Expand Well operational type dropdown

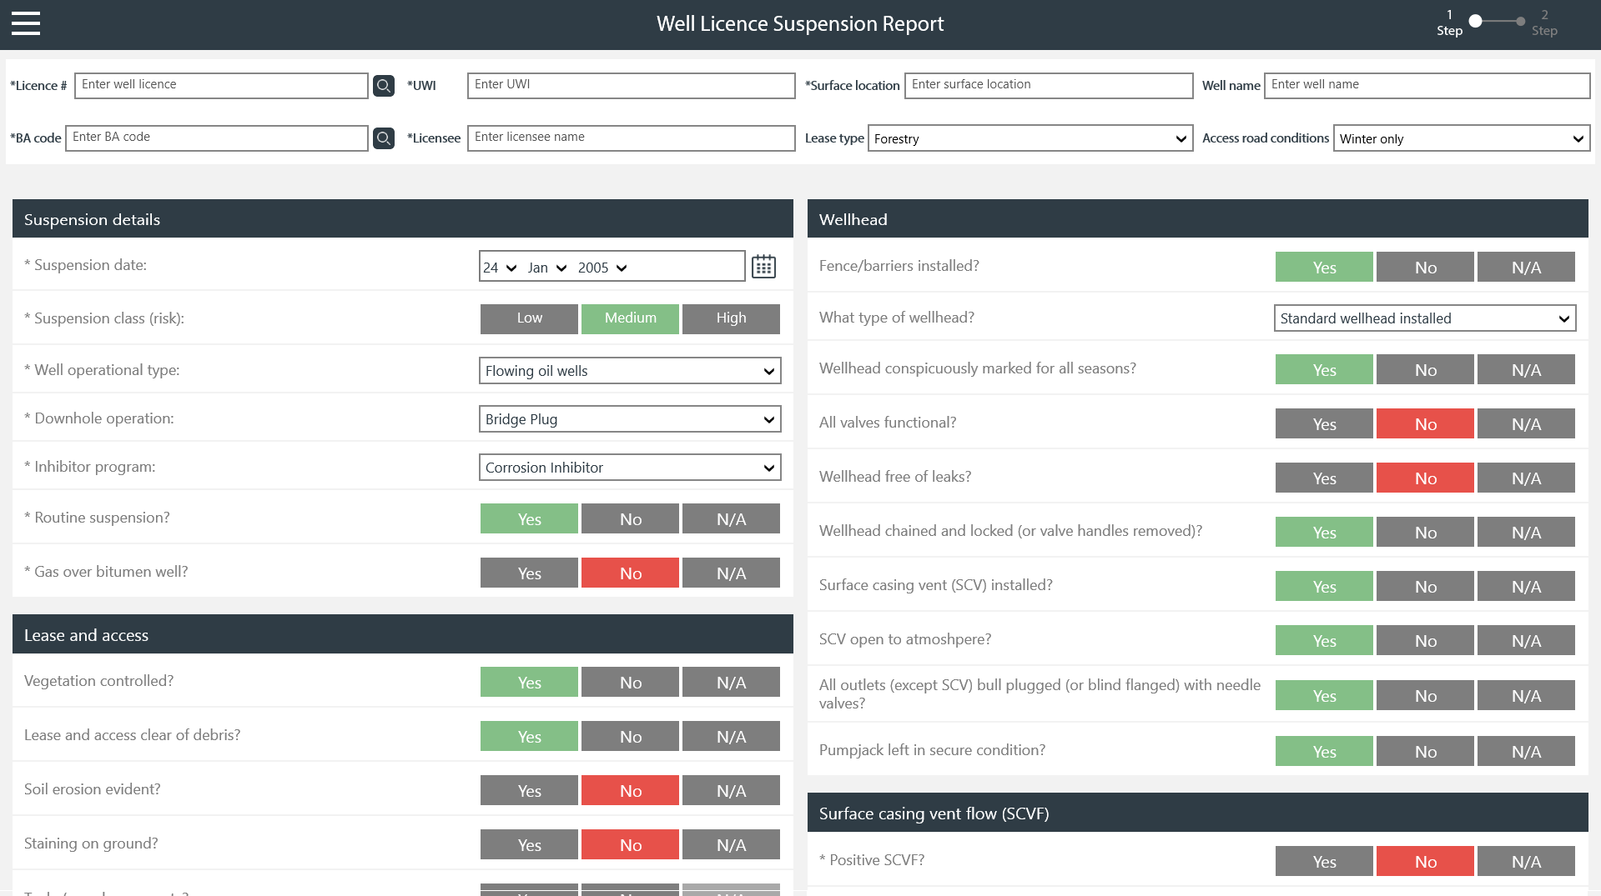pos(630,371)
